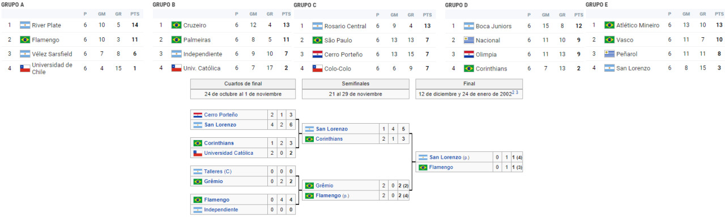Open the Independiente link in quarterfinals bracket

(221, 210)
